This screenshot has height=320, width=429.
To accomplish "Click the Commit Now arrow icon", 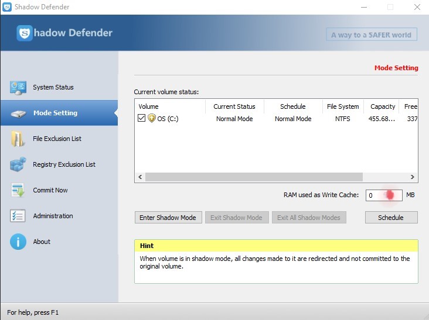I will [18, 190].
